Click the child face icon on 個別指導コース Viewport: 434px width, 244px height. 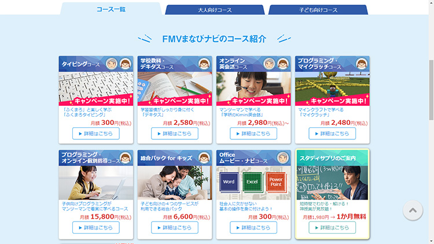coord(126,158)
